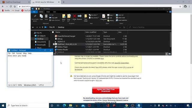Image resolution: width=192 pixels, height=108 pixels.
Task: Open the File tab in Explorer
Action: 34,12
